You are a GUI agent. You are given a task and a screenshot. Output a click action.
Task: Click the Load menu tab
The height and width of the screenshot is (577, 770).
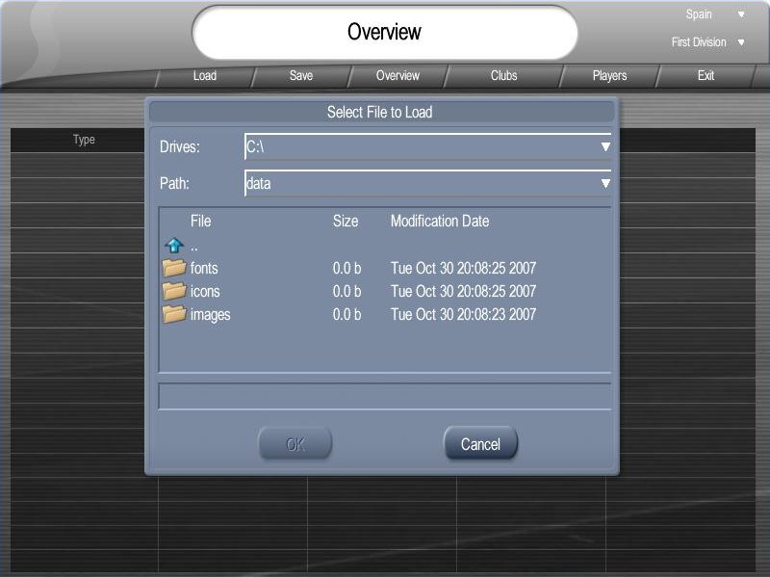pos(205,76)
